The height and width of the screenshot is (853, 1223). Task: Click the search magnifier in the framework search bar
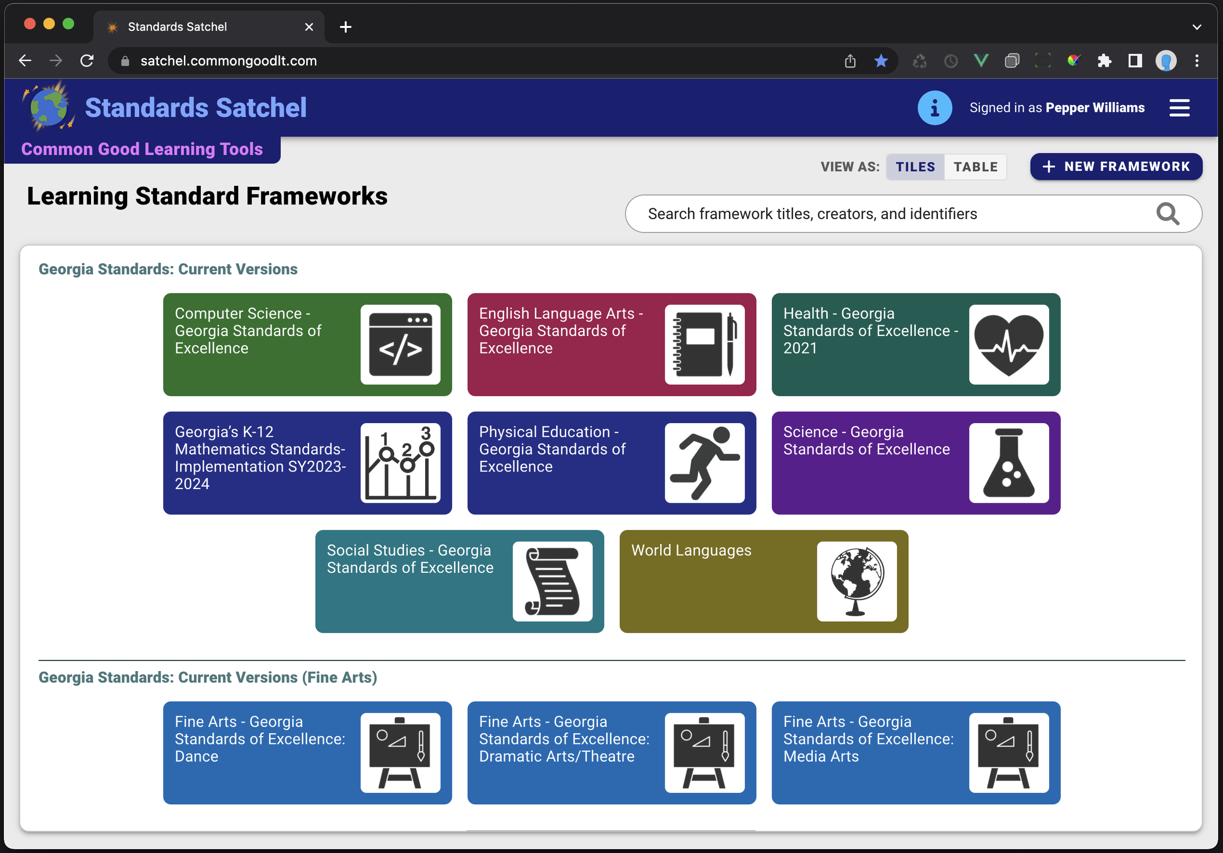point(1168,214)
